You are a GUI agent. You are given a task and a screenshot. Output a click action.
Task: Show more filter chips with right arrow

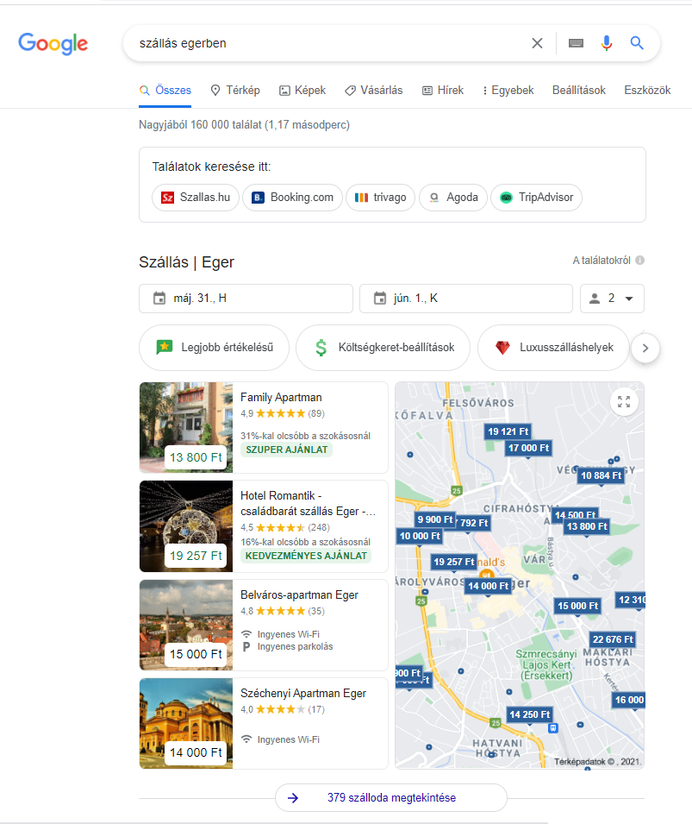click(645, 348)
